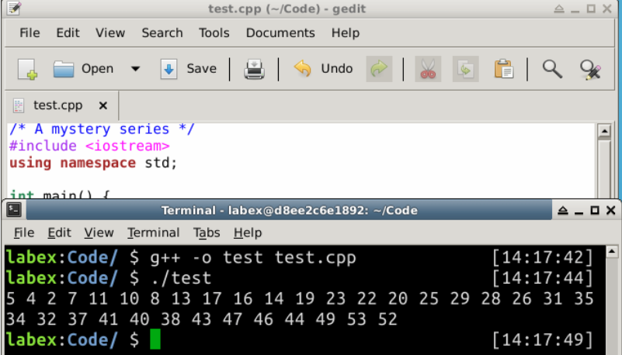
Task: Open the recent files dropdown arrow
Action: point(136,69)
